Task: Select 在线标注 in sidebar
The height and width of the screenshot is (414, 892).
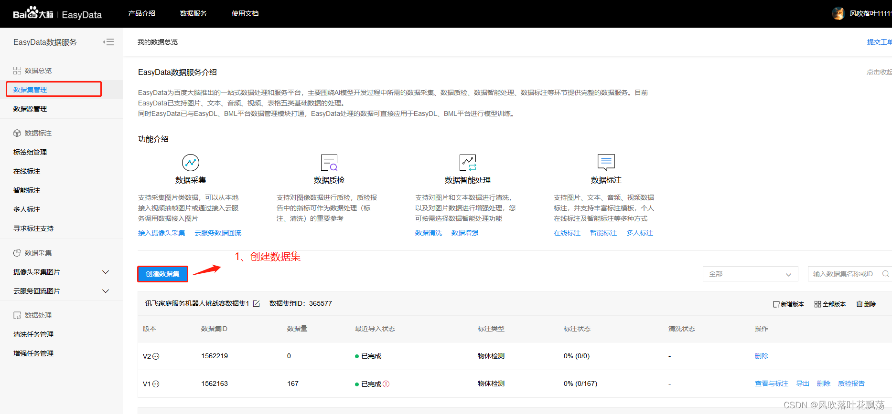Action: coord(27,171)
